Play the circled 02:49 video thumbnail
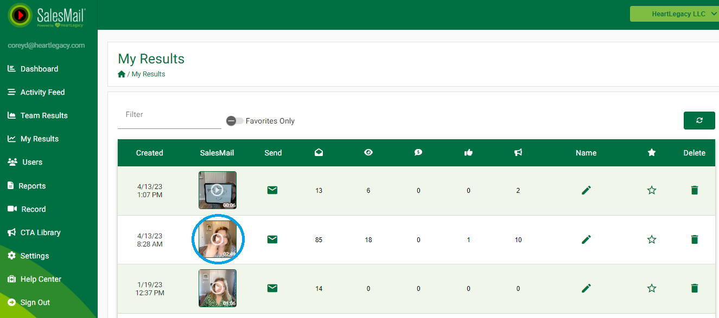Image resolution: width=719 pixels, height=318 pixels. (x=217, y=239)
